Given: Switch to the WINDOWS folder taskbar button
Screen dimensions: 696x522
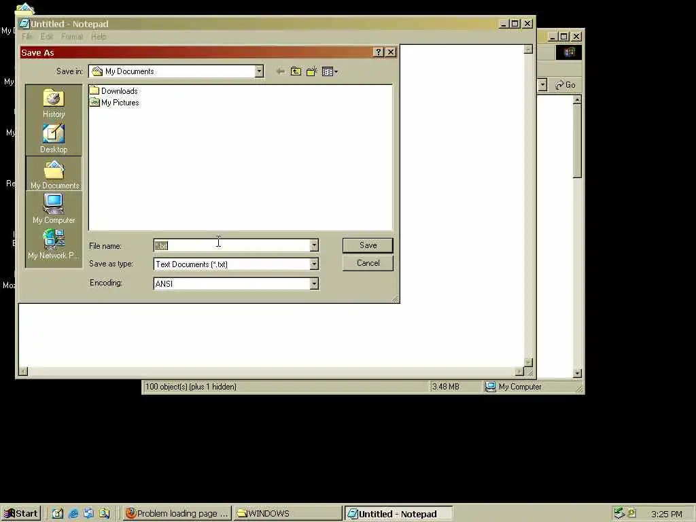Looking at the screenshot, I should [x=288, y=514].
